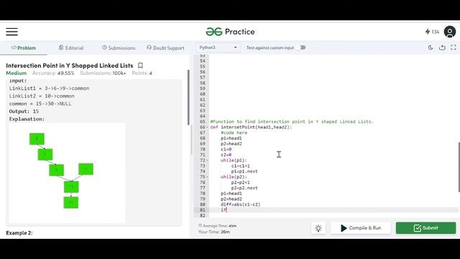Click the 'Explanation:' label
The image size is (460, 259).
pos(27,119)
